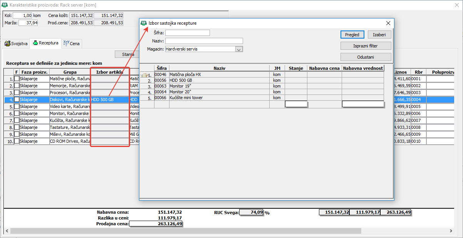Click code cell 00046
Viewport: 463px width, 238px height.
tap(162, 74)
